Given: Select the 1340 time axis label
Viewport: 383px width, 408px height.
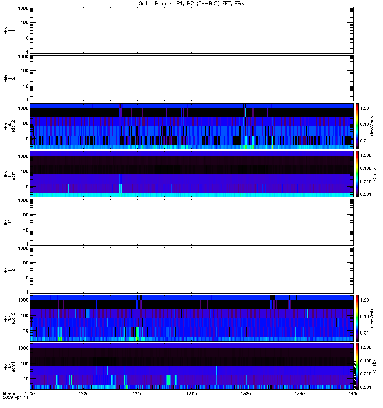Looking at the screenshot, I should [x=300, y=394].
